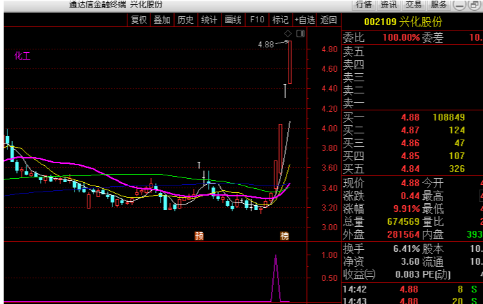Screen dimensions: 483x304
Task: Click the 换手 6.41% value
Action: (406, 248)
